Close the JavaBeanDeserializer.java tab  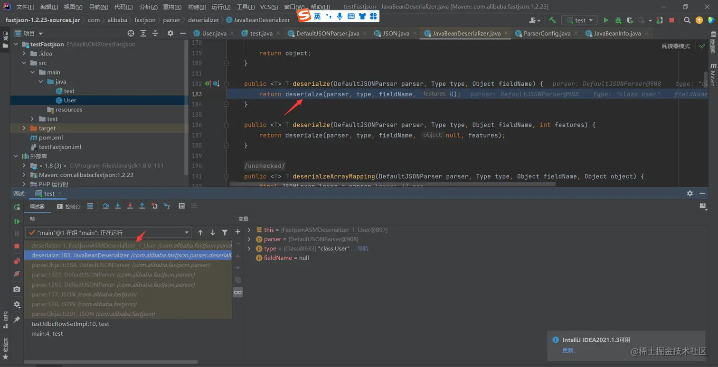[x=507, y=34]
